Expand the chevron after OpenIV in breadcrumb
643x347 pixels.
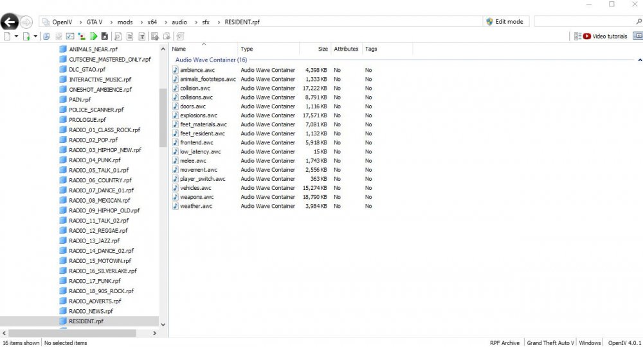pyautogui.click(x=80, y=22)
